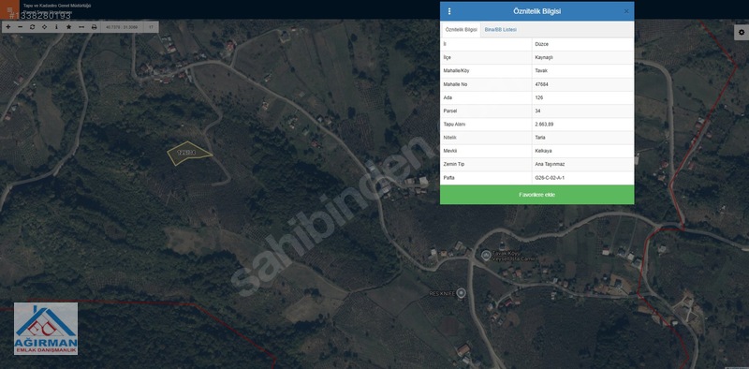The width and height of the screenshot is (749, 369).
Task: Close the Öznitelik Bilgisi panel
Action: click(x=626, y=11)
